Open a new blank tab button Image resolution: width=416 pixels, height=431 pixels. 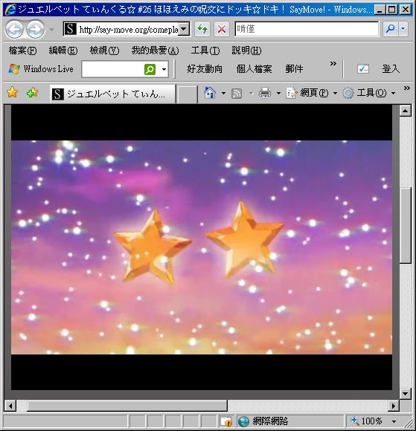(x=187, y=94)
